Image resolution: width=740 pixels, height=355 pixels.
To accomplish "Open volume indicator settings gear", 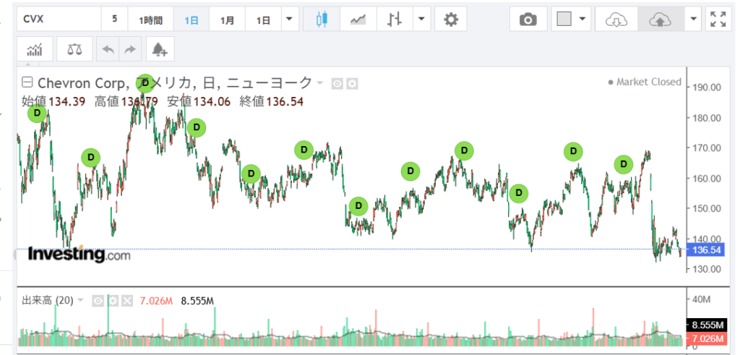I will [112, 301].
